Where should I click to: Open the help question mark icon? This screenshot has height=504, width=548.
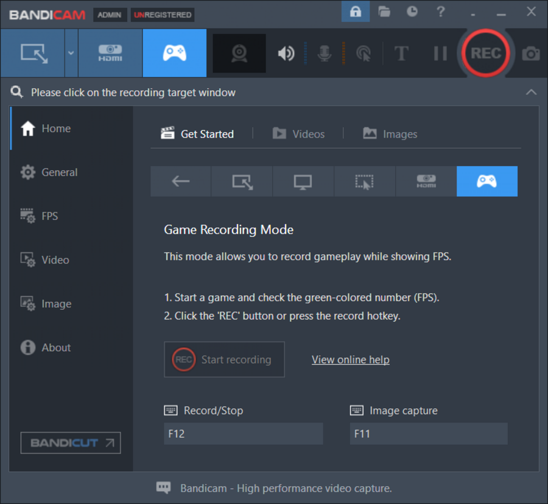click(x=441, y=12)
